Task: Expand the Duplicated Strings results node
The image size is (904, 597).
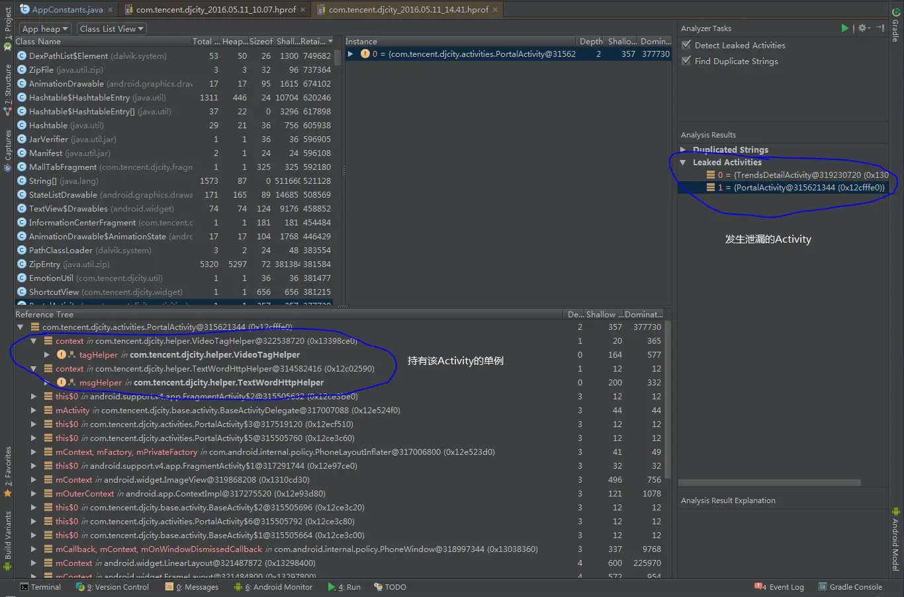Action: (x=683, y=149)
